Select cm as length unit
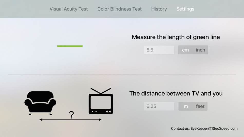The height and width of the screenshot is (137, 244). coord(185,50)
